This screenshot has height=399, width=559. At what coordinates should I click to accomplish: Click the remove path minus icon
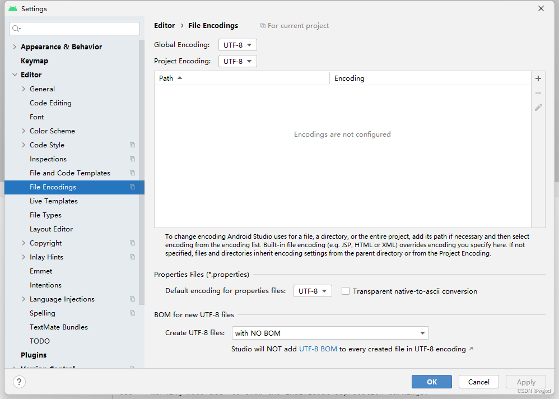538,93
